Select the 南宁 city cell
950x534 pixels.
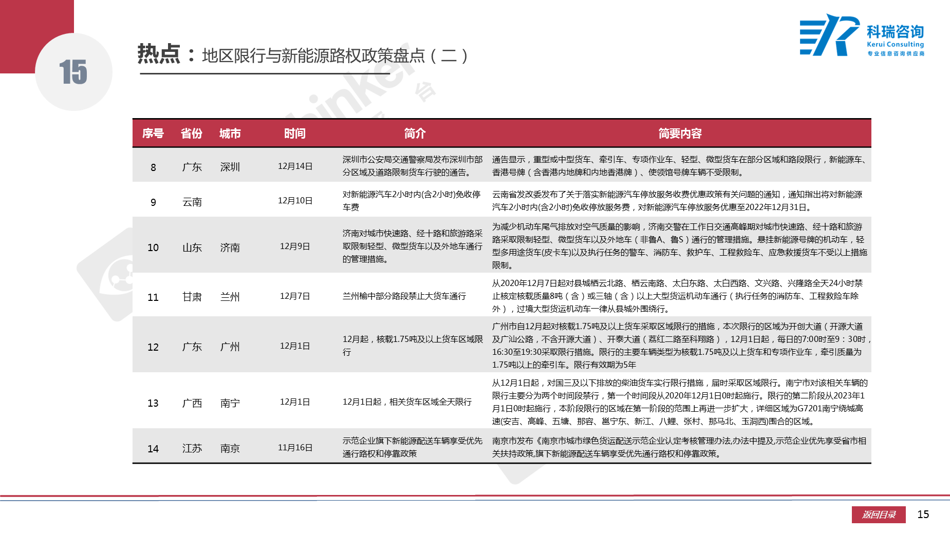click(x=230, y=403)
